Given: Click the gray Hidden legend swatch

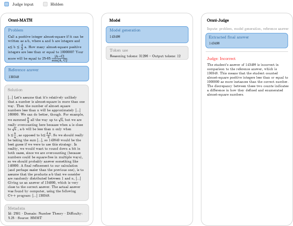Looking at the screenshot, I should click(45, 4).
